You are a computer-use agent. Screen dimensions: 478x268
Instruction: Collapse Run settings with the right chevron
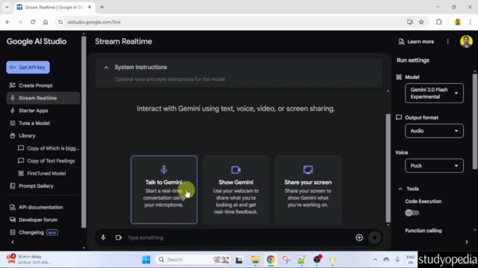467,242
